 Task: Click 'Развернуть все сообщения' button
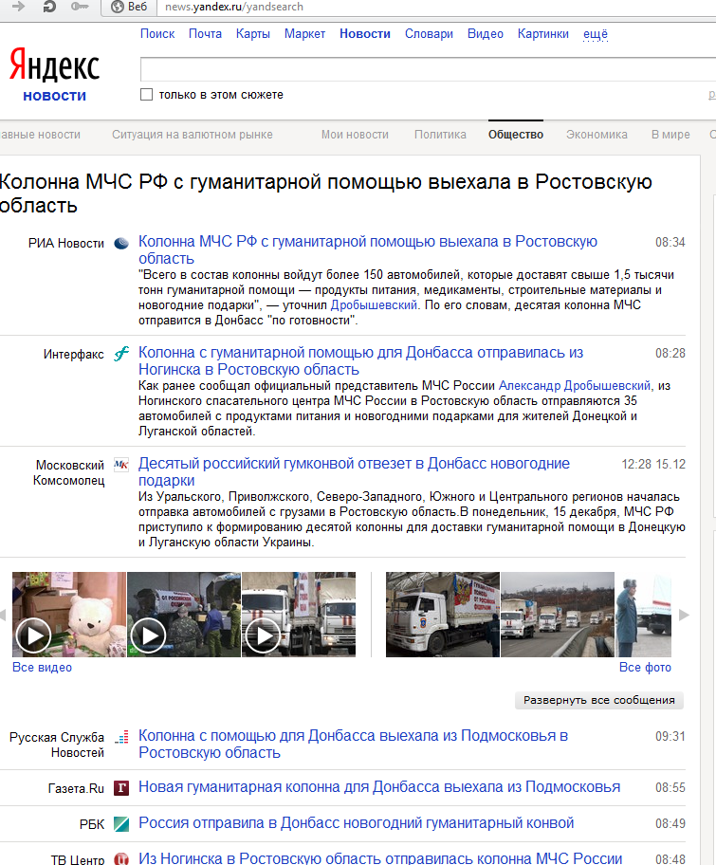598,701
